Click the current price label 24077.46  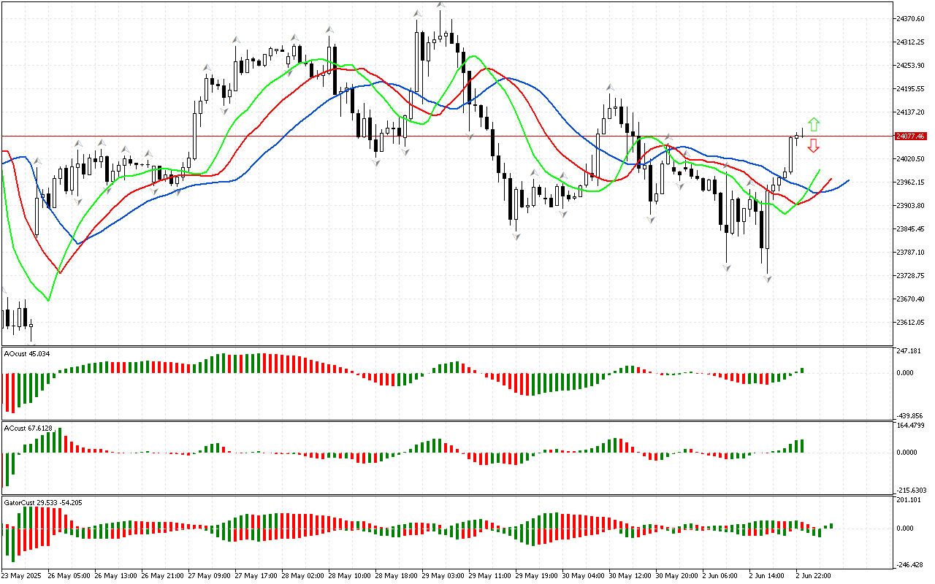click(x=910, y=137)
